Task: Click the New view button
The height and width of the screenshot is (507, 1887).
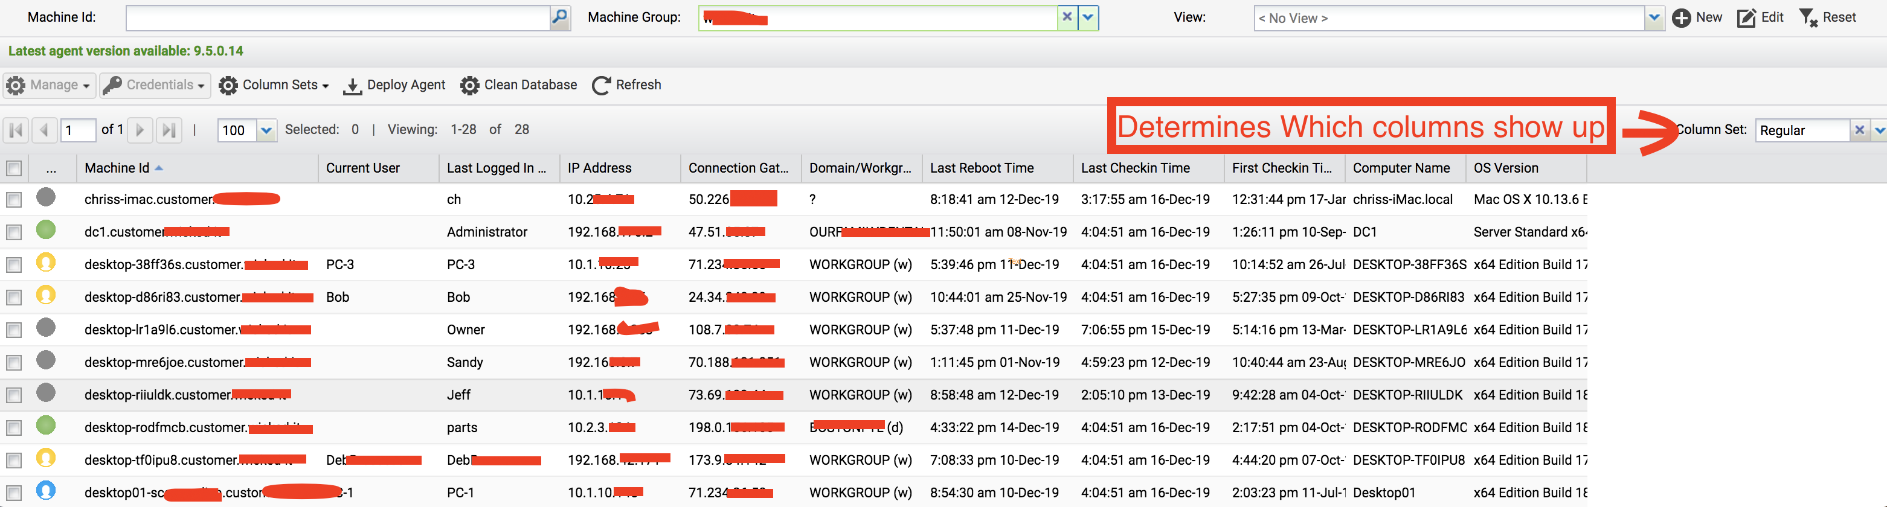Action: coord(1697,18)
